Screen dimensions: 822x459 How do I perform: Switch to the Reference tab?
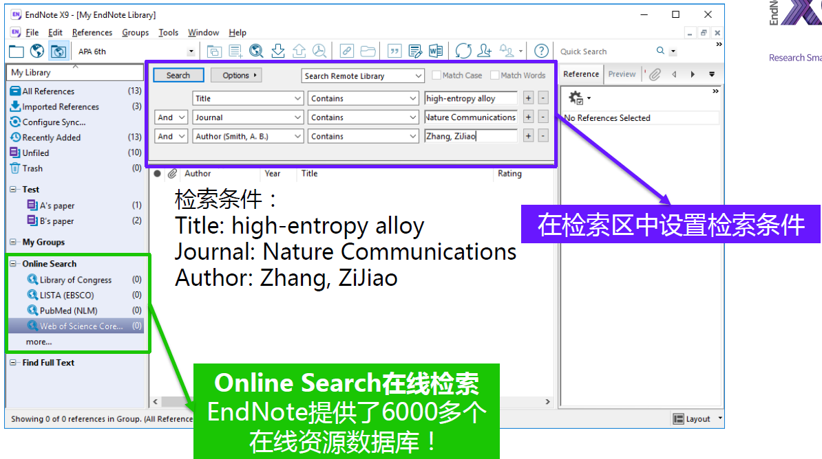[581, 74]
